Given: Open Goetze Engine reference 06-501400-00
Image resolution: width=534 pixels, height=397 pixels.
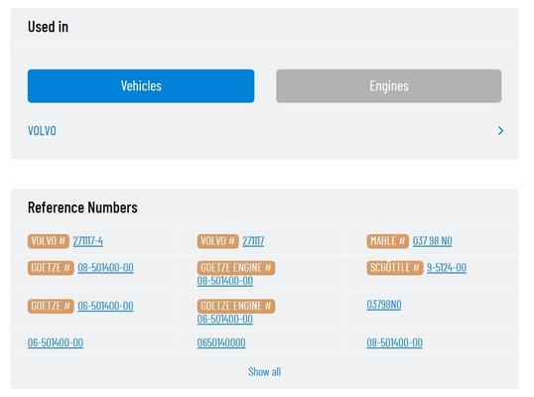Looking at the screenshot, I should (225, 319).
